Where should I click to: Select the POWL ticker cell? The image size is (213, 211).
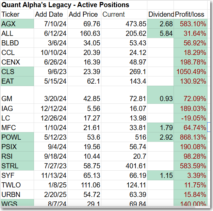[17, 137]
